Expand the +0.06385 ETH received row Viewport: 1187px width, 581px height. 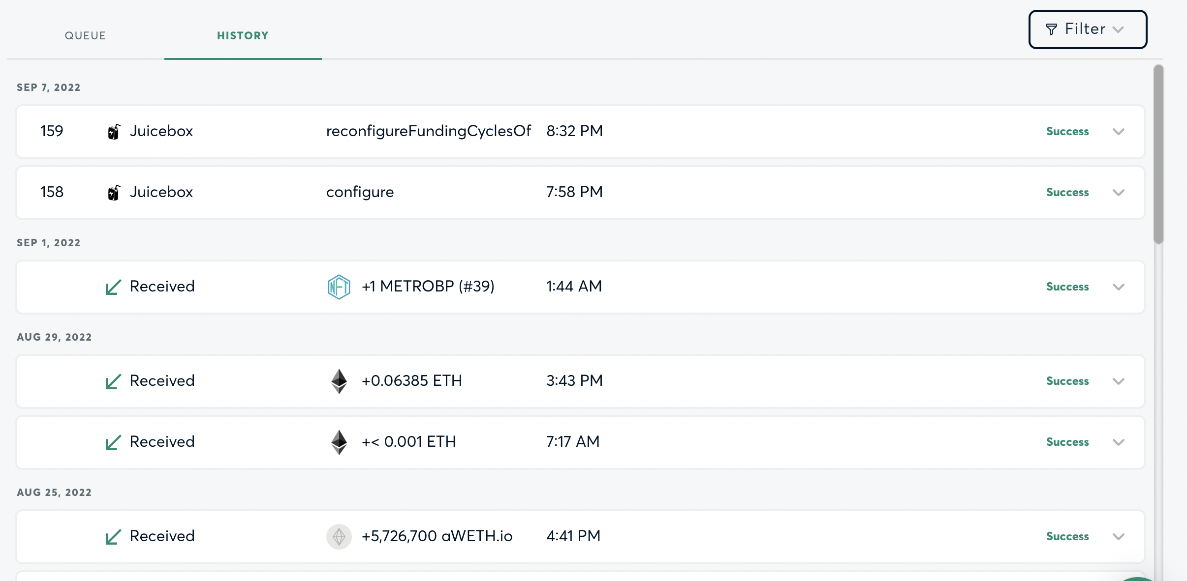[1118, 381]
